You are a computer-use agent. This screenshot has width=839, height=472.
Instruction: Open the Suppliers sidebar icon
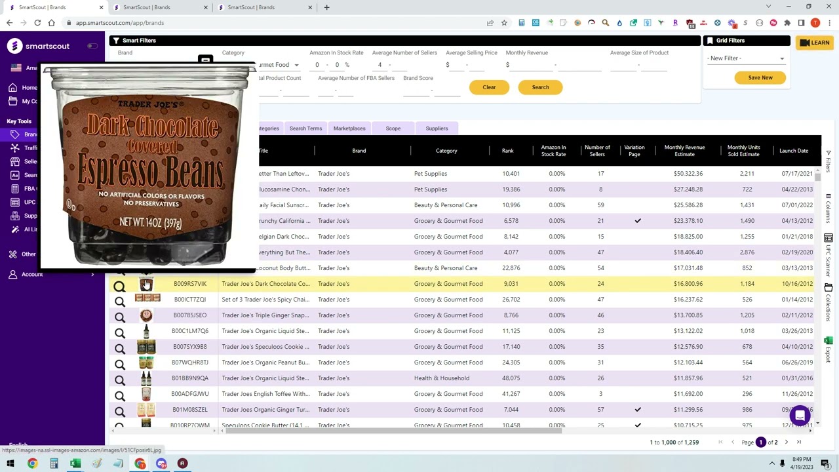coord(14,216)
